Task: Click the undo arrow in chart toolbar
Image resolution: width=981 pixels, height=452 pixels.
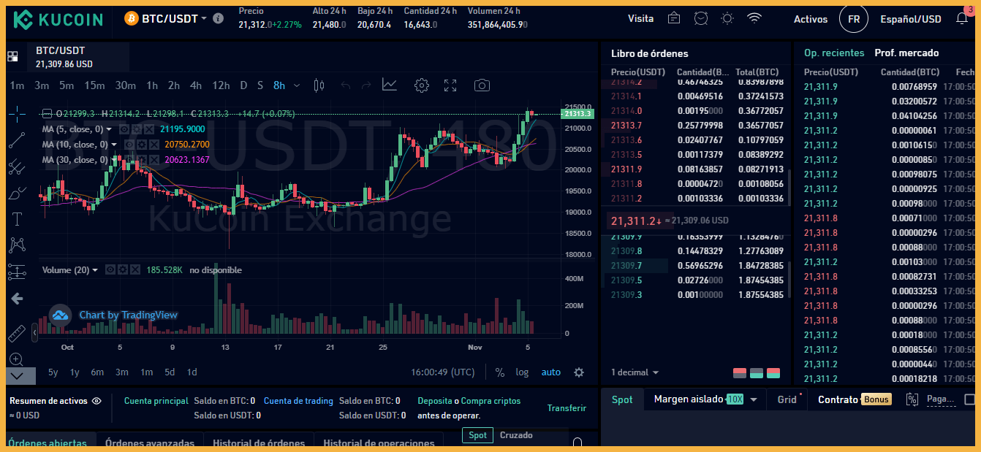Action: [x=346, y=85]
